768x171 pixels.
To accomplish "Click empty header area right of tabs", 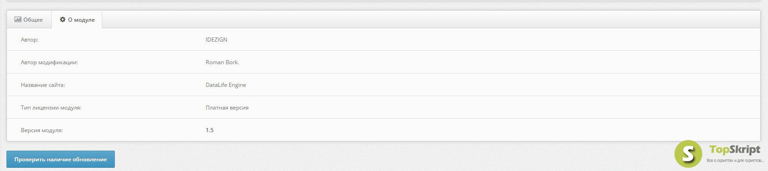I will coord(431,19).
